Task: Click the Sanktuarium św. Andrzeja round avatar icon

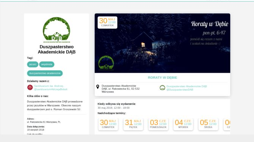Action: [x=30, y=87]
